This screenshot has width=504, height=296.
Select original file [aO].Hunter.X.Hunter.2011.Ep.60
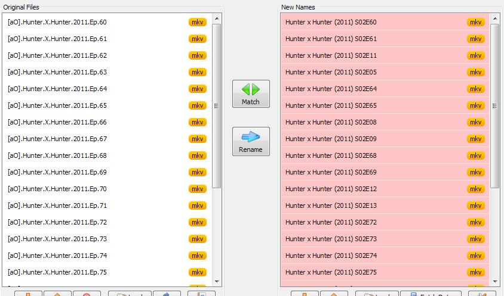click(107, 22)
